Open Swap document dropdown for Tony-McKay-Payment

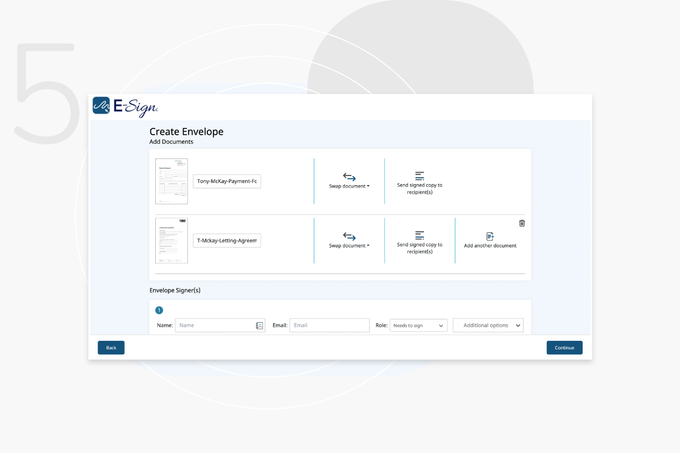tap(349, 186)
